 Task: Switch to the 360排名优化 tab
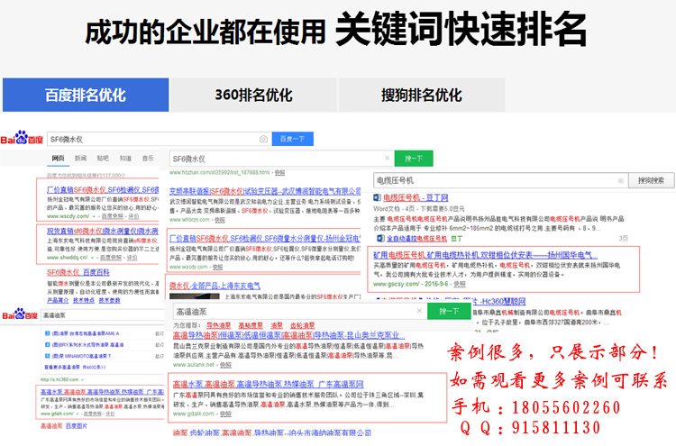tap(253, 95)
